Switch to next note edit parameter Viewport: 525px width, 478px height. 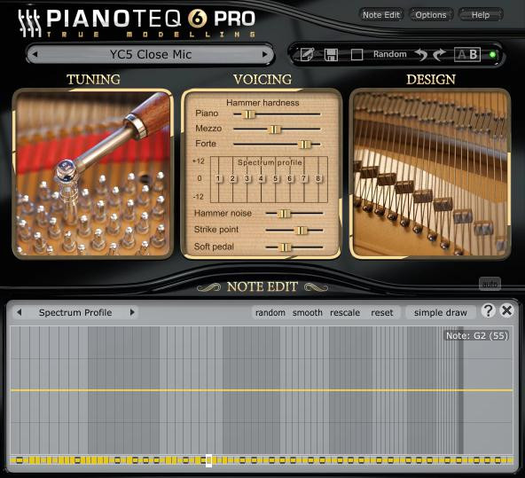click(132, 312)
